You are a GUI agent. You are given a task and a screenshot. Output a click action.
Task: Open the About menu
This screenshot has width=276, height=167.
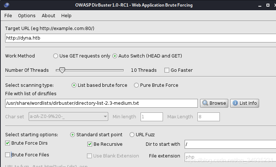pos(48,16)
